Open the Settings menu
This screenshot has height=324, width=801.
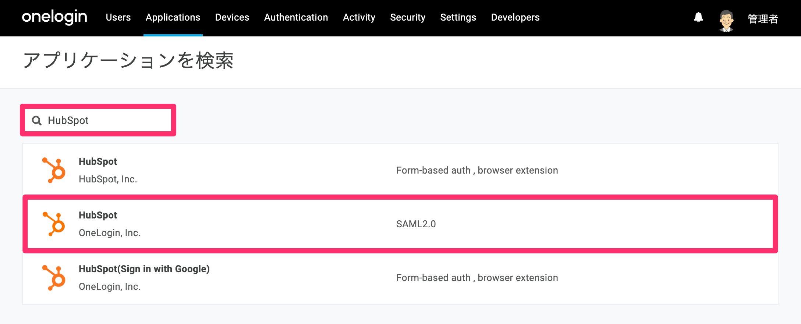coord(458,17)
